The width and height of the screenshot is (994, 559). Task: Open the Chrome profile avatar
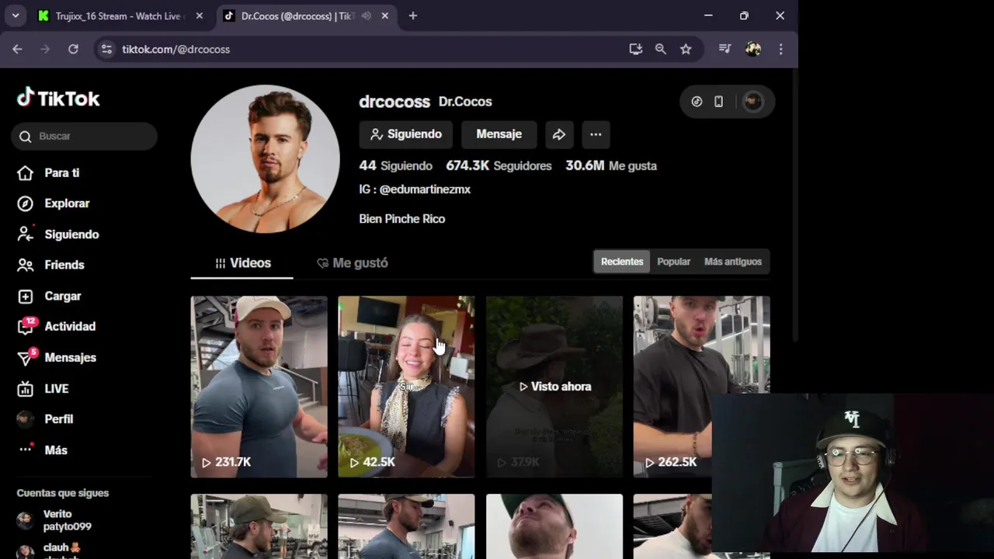752,49
